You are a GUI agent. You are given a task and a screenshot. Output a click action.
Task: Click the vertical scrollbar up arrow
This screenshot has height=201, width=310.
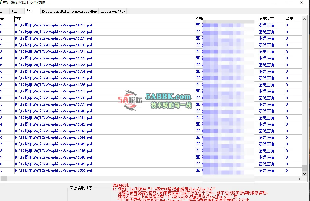click(x=304, y=19)
